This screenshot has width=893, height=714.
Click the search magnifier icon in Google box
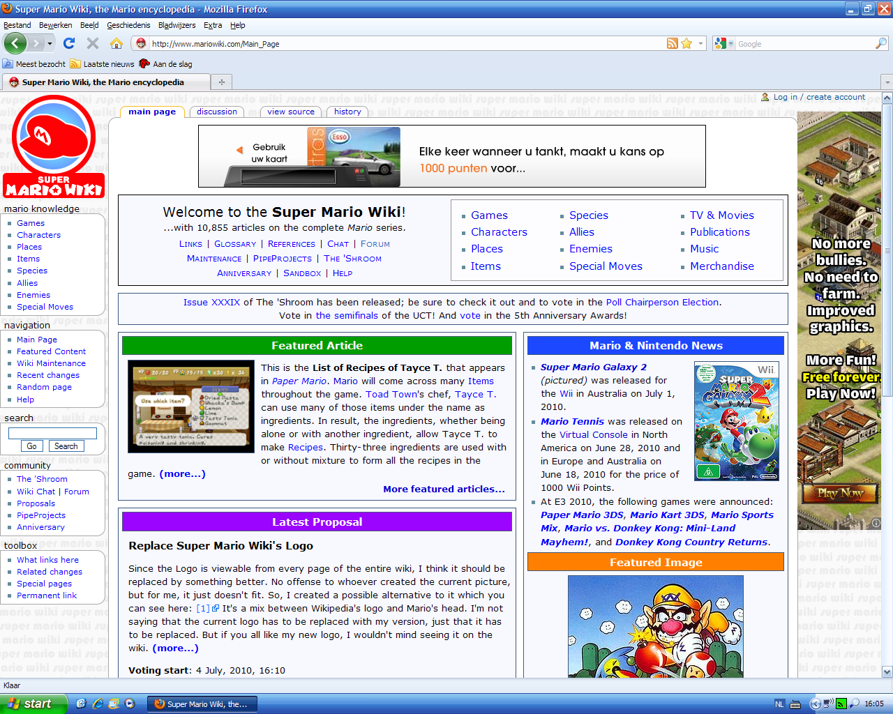(x=880, y=43)
